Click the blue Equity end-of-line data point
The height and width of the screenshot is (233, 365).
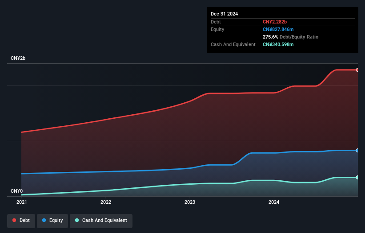[x=357, y=151]
